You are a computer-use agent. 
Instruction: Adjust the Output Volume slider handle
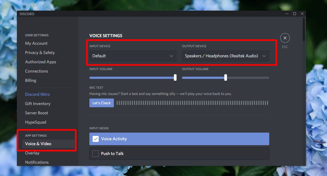pyautogui.click(x=226, y=78)
